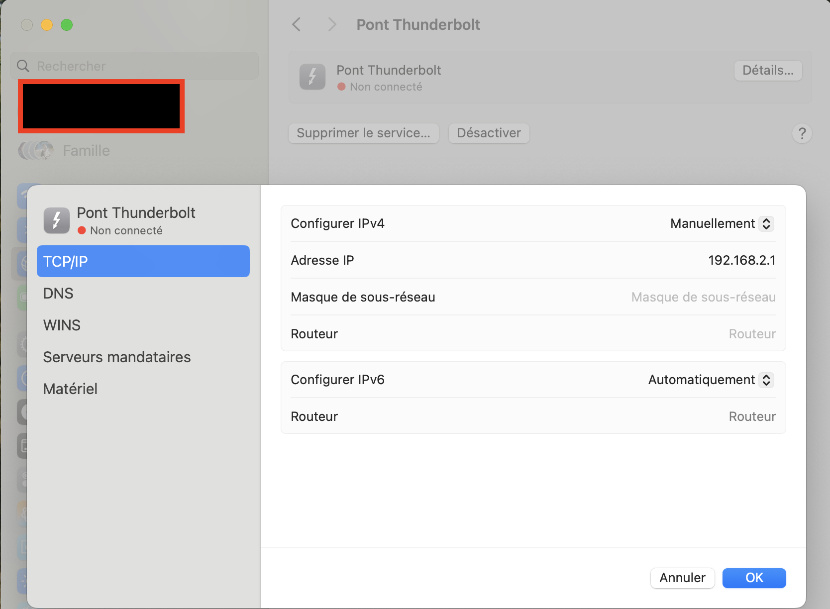Screen dimensions: 830x609
Task: Open the WINS section
Action: [x=62, y=325]
